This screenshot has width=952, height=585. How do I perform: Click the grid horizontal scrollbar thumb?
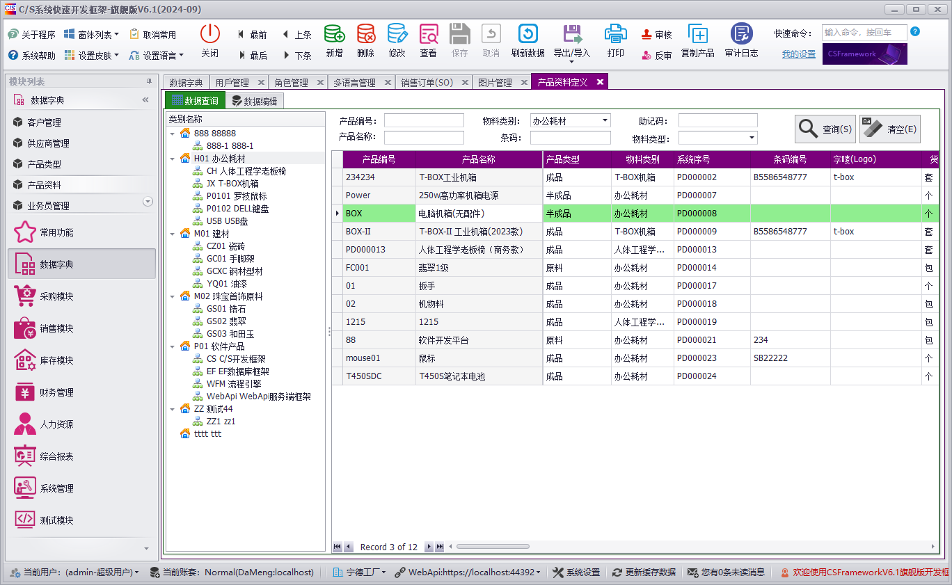coord(493,547)
